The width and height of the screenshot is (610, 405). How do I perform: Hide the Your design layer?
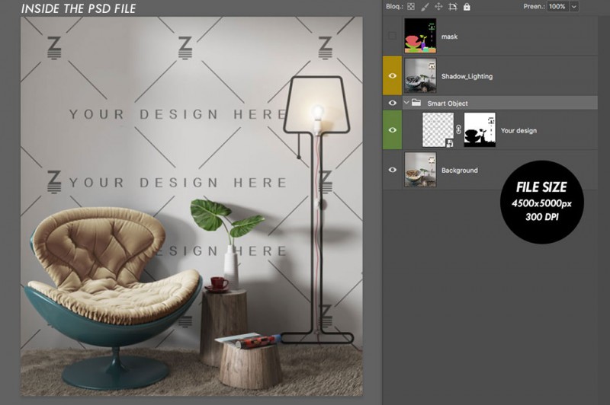point(392,129)
